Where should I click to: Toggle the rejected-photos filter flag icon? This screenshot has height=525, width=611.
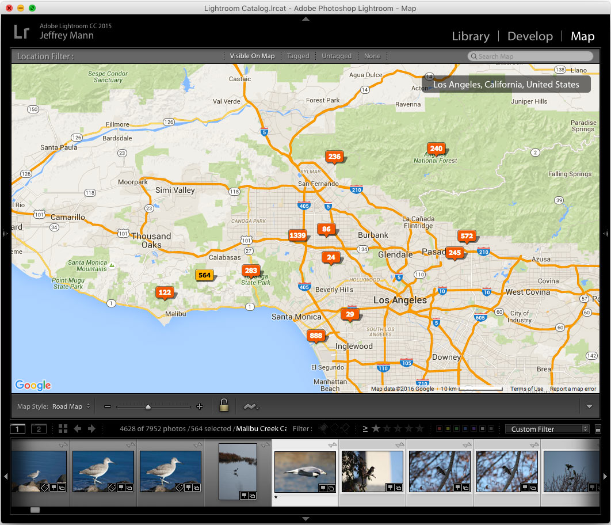(x=345, y=429)
